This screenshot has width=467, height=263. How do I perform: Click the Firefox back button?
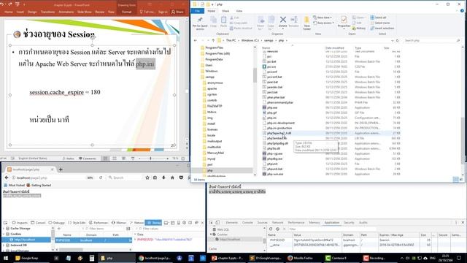[x=7, y=178]
